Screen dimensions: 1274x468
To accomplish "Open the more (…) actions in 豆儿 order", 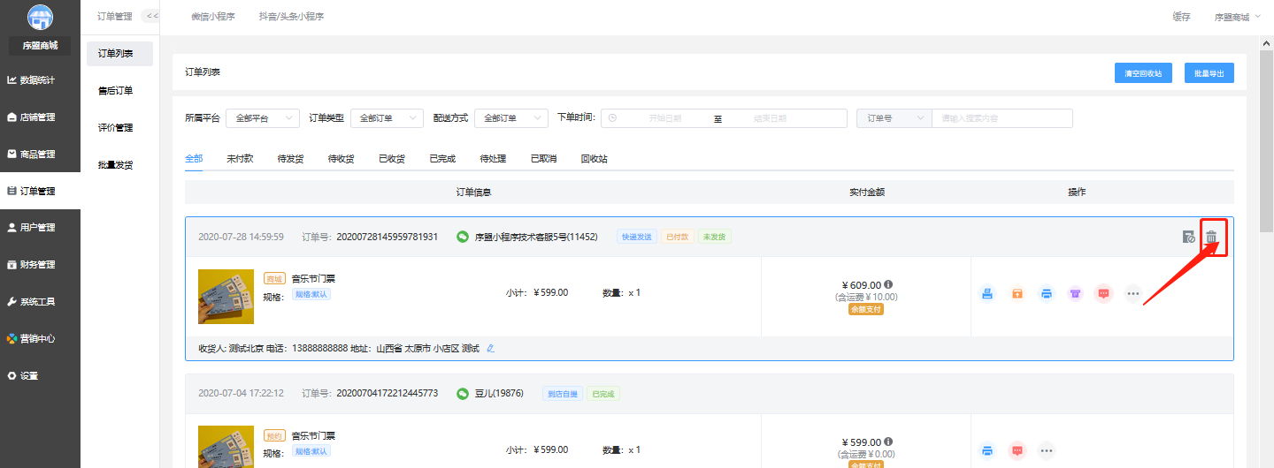I will (1047, 451).
